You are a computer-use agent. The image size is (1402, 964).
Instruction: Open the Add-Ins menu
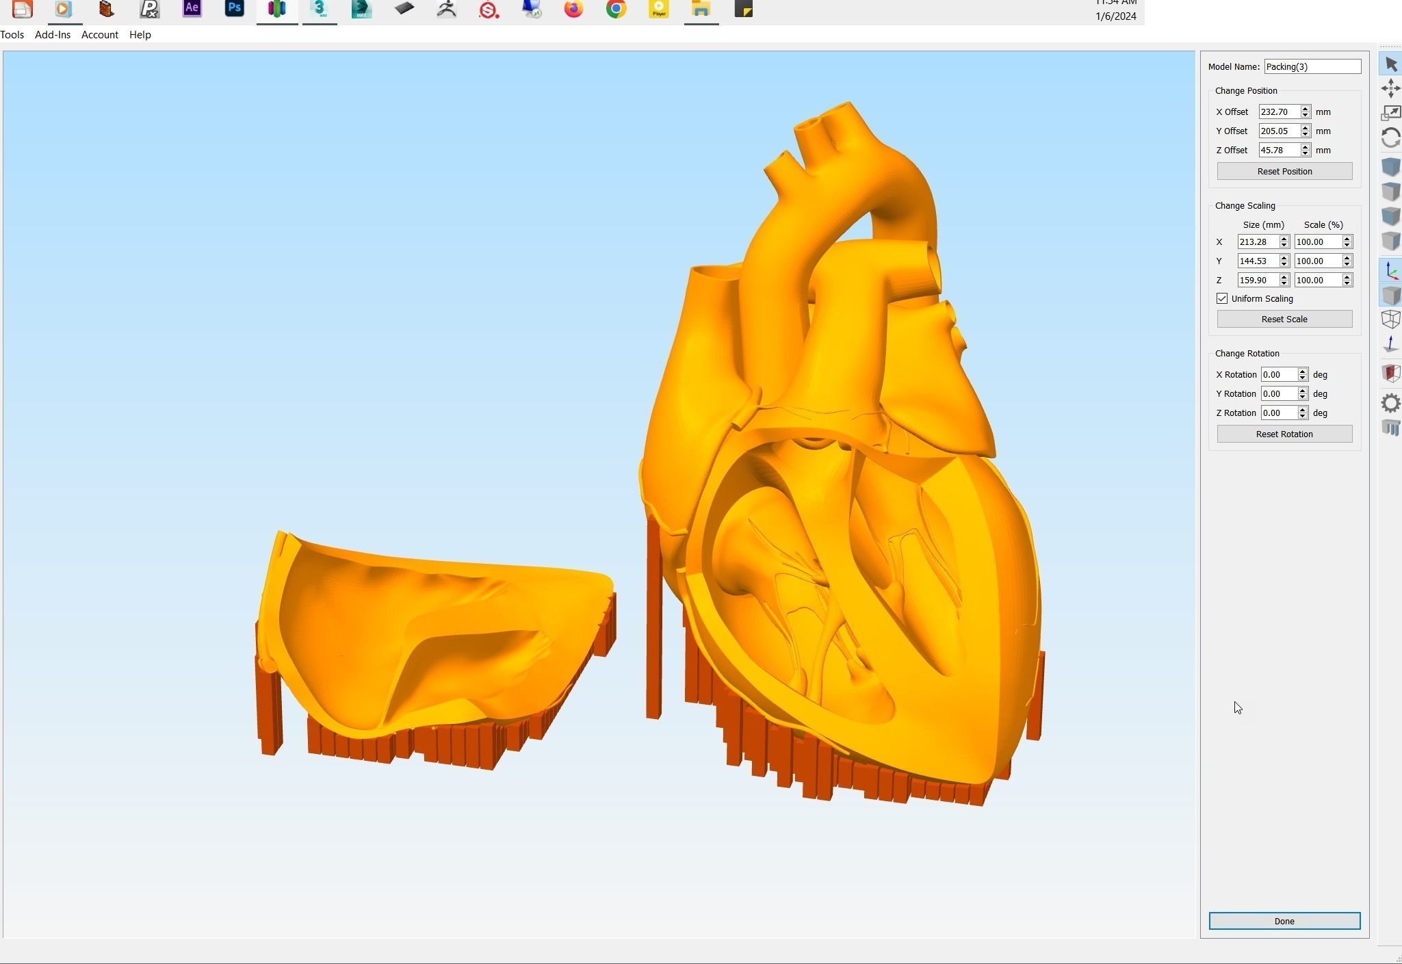(x=53, y=35)
